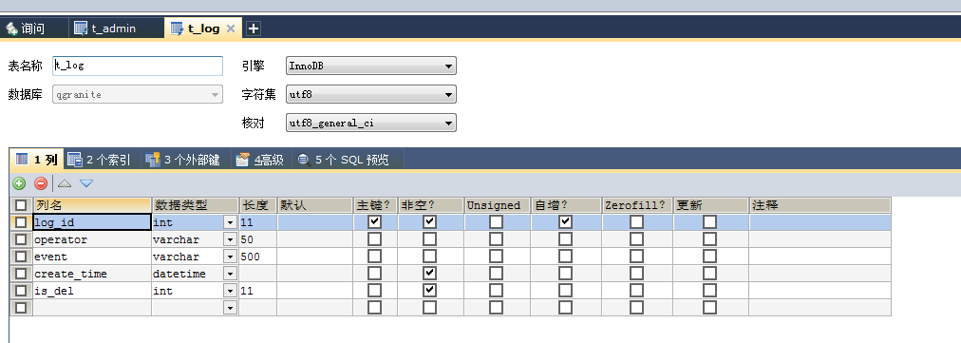Move column down with blue arrow
Screen dimensions: 961x343
click(x=86, y=182)
